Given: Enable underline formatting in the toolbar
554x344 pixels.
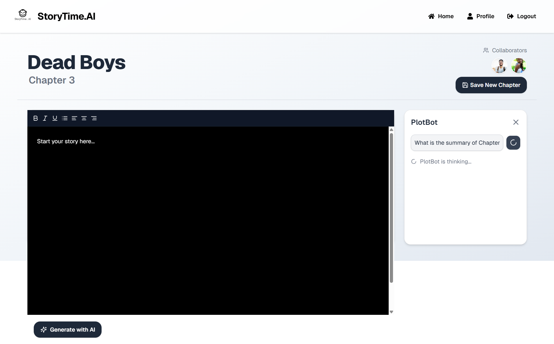Looking at the screenshot, I should 55,118.
